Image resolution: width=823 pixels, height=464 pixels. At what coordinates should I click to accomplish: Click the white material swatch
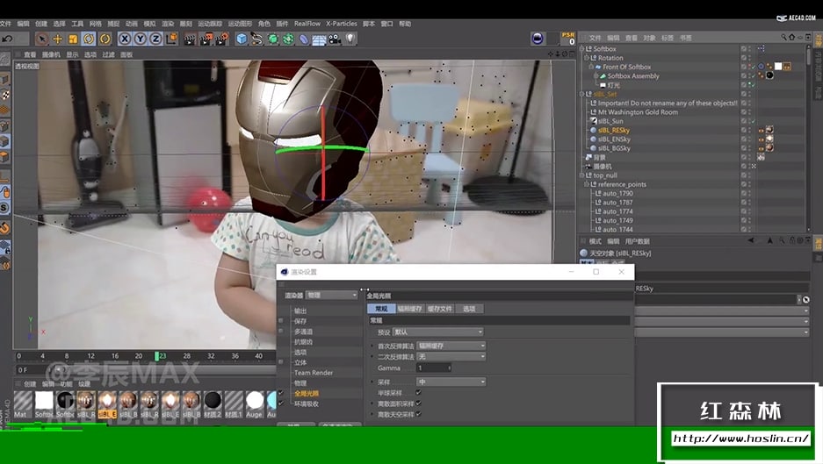44,401
